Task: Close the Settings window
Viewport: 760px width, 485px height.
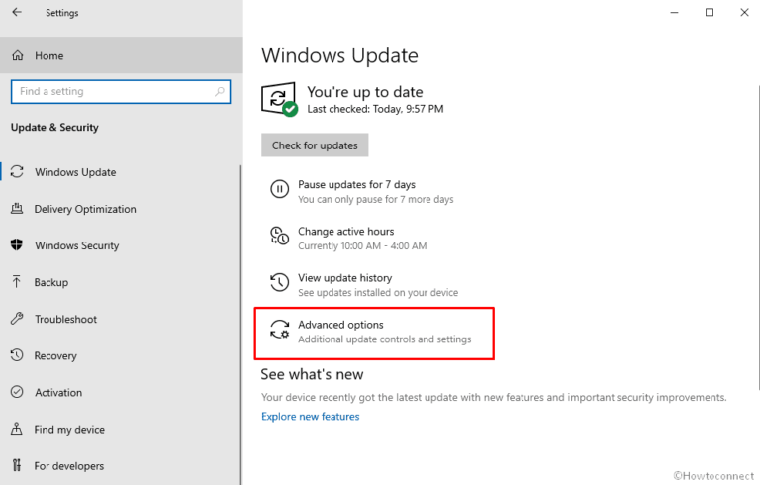Action: click(x=744, y=12)
